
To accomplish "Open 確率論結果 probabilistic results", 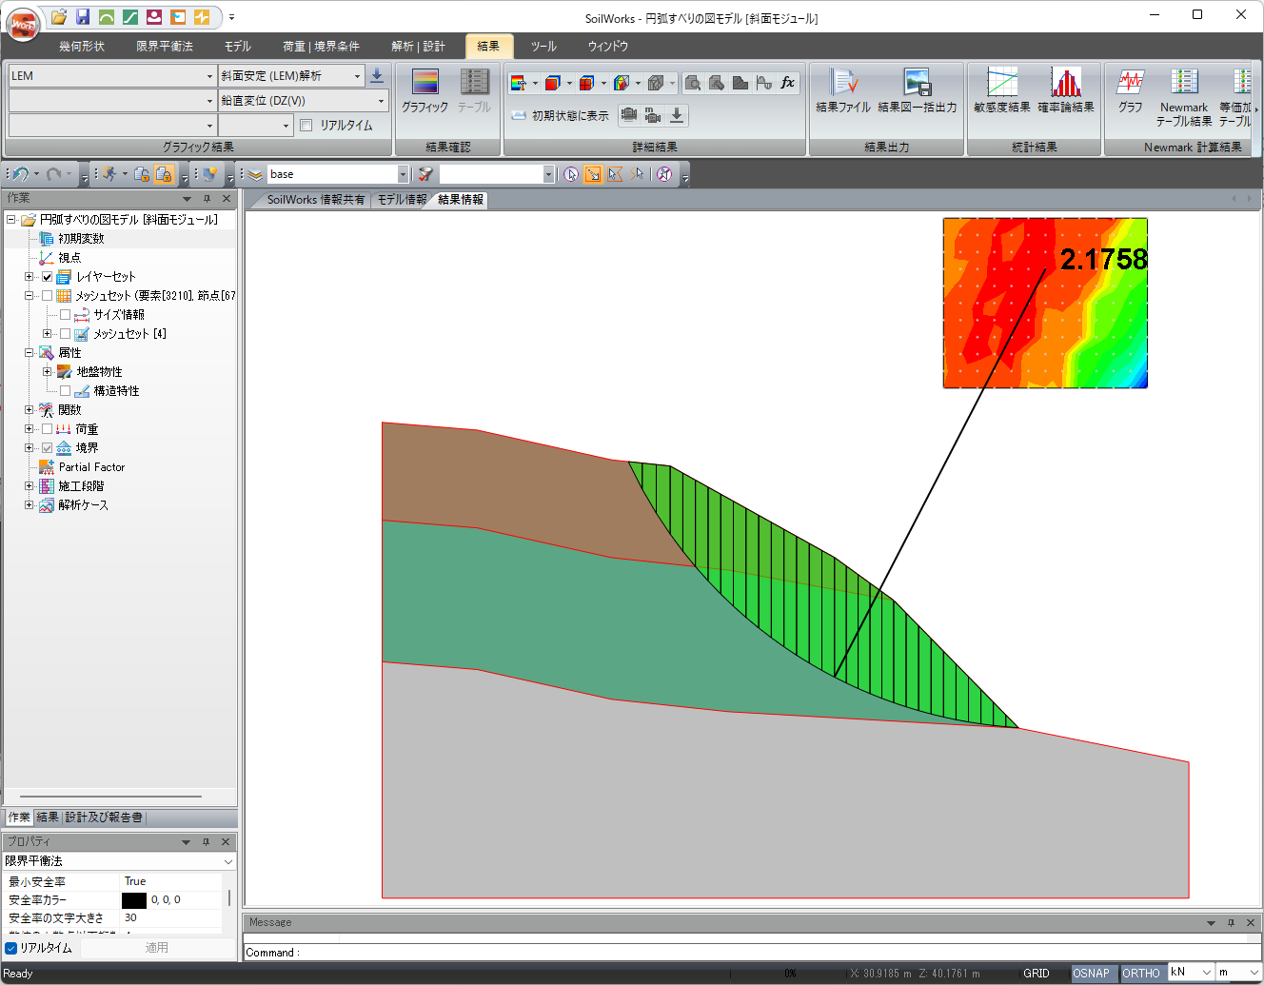I will point(1066,91).
